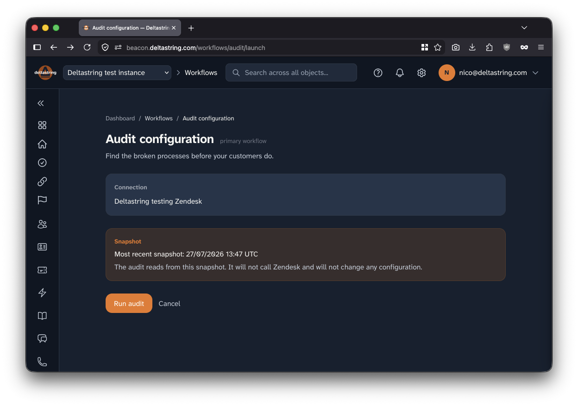Open the people/users sidebar icon
The width and height of the screenshot is (578, 406).
coord(42,224)
